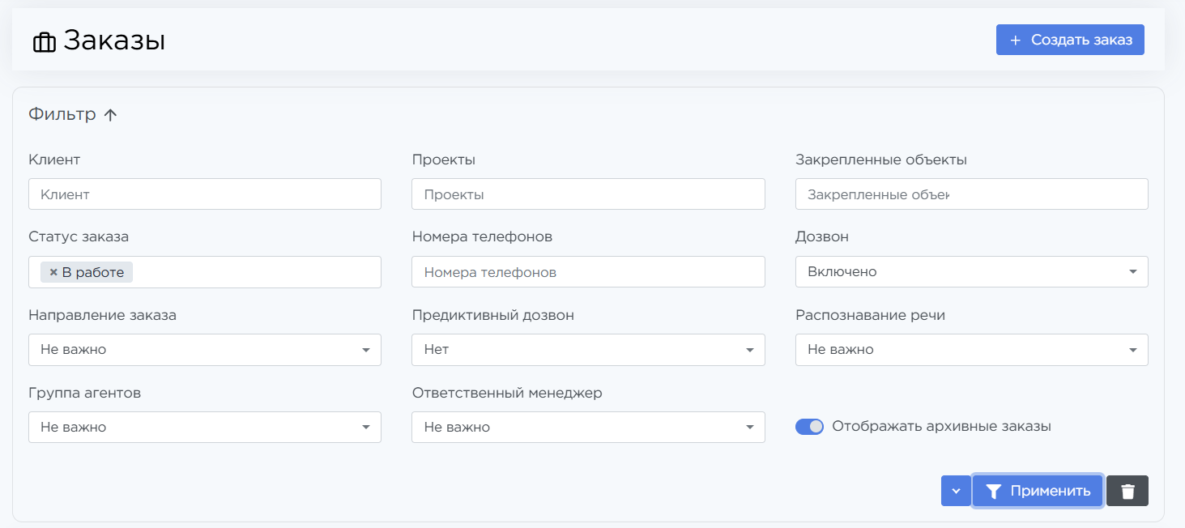
Task: Toggle 'Отображать архивные заказы' switch
Action: 809,427
